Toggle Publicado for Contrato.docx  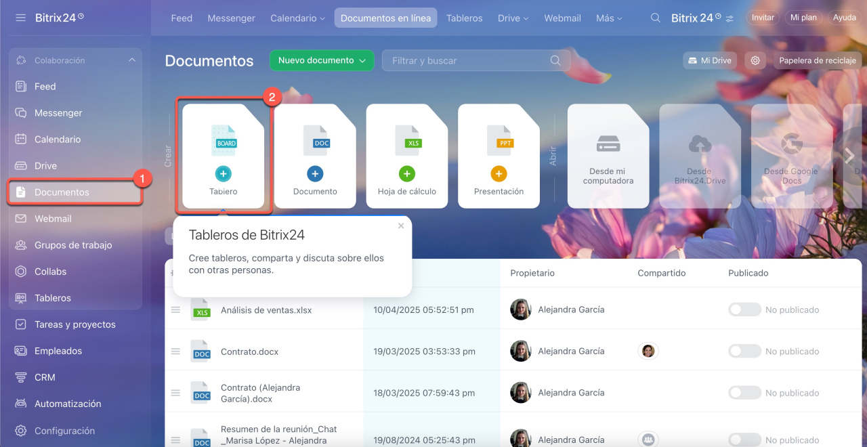pyautogui.click(x=744, y=352)
